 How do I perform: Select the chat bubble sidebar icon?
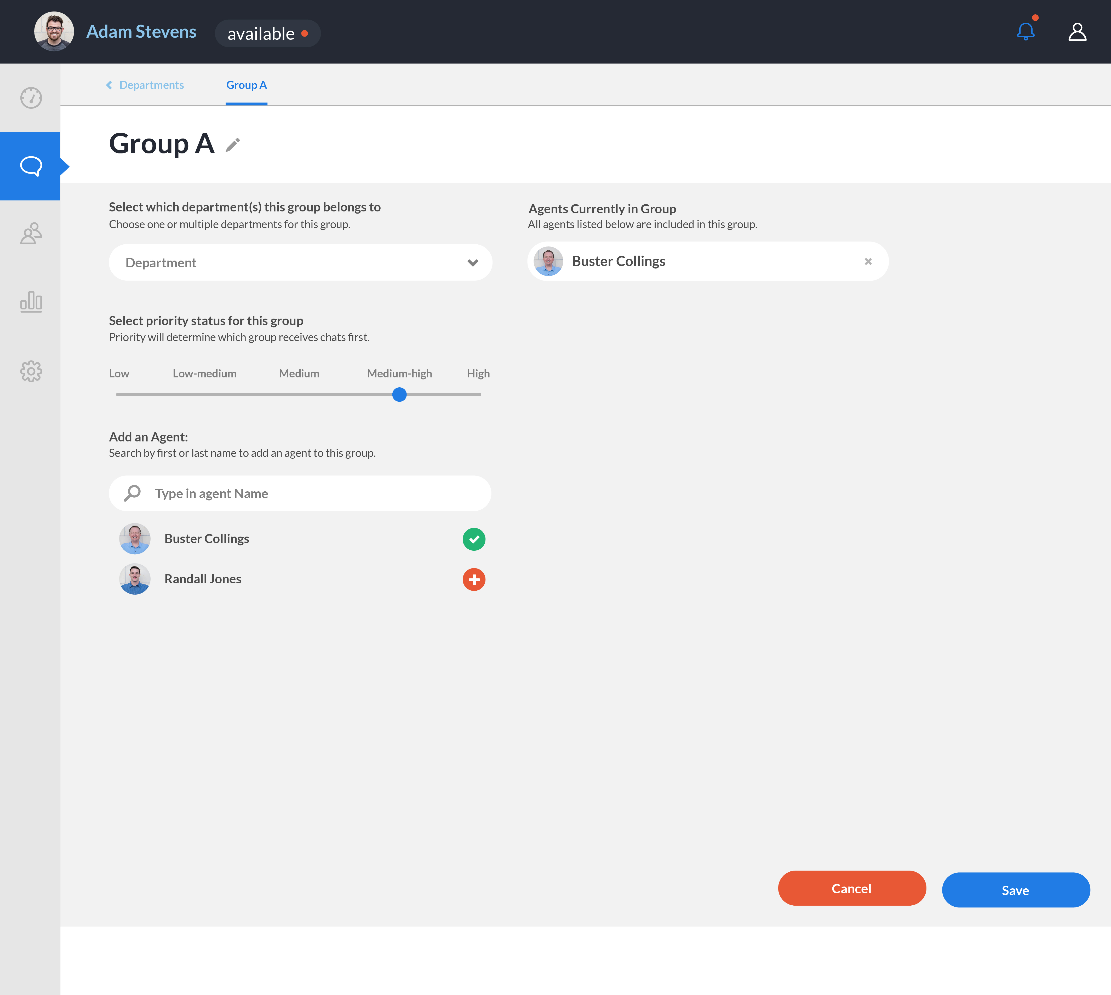(x=31, y=166)
